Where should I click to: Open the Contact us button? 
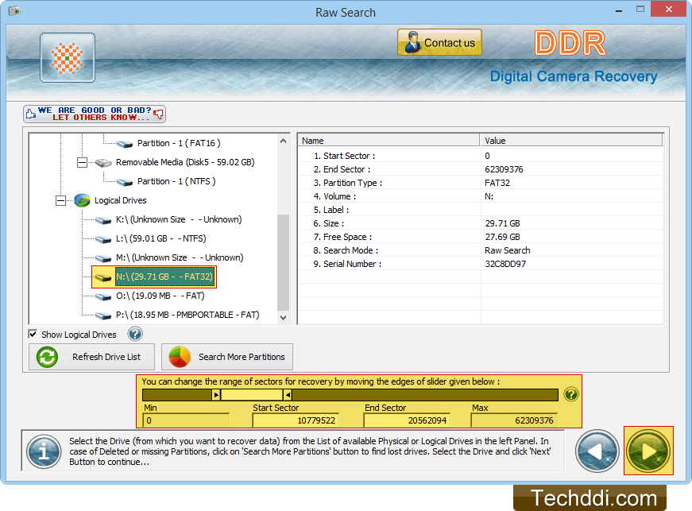(439, 42)
